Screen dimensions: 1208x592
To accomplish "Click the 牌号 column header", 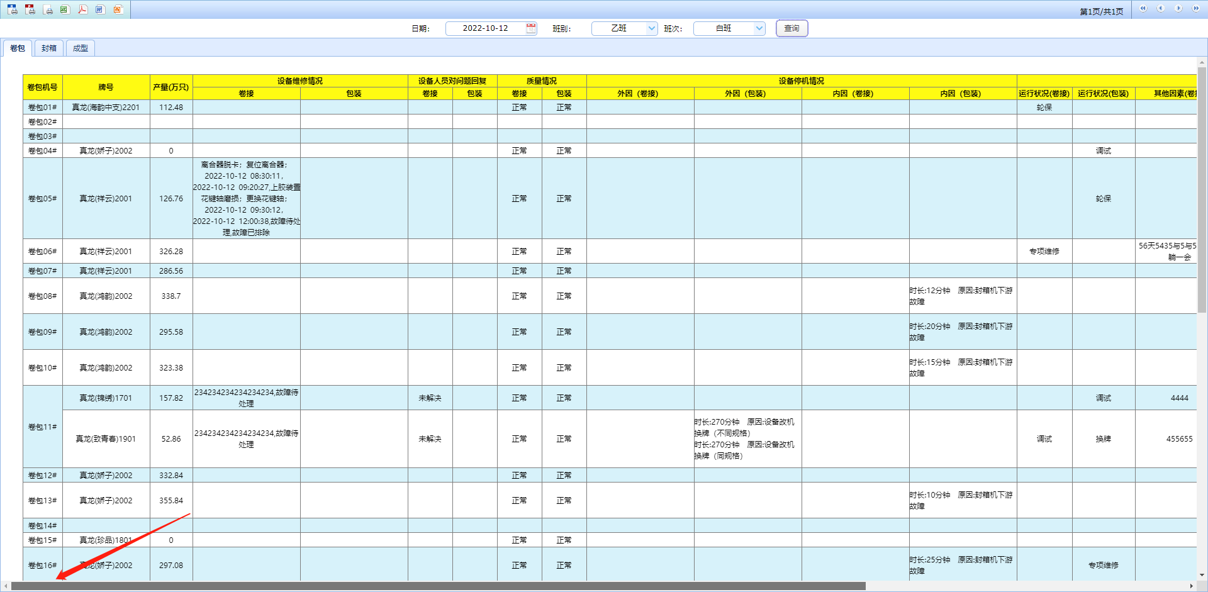I will point(106,87).
